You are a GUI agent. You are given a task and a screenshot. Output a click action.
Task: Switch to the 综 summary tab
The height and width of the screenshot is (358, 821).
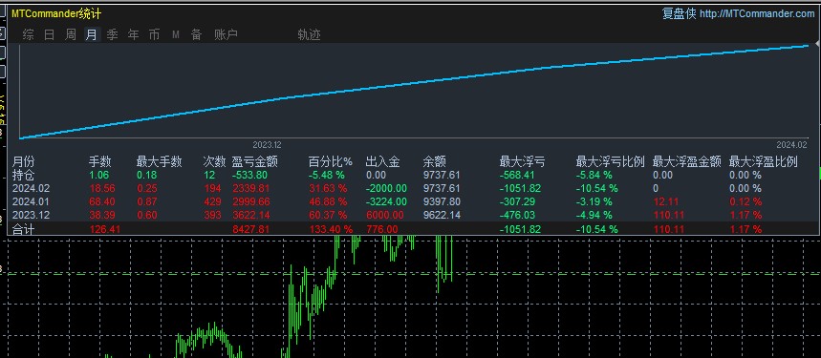point(29,35)
